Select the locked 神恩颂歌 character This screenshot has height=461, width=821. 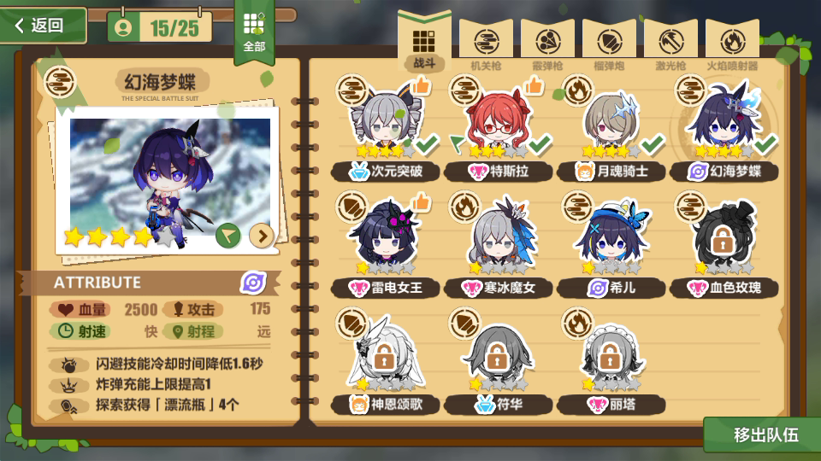point(384,356)
